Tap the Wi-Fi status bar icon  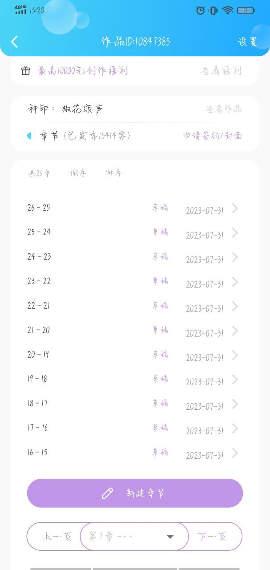[x=228, y=10]
